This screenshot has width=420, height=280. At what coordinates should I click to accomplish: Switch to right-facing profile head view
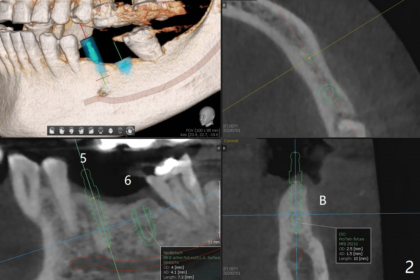[91, 131]
